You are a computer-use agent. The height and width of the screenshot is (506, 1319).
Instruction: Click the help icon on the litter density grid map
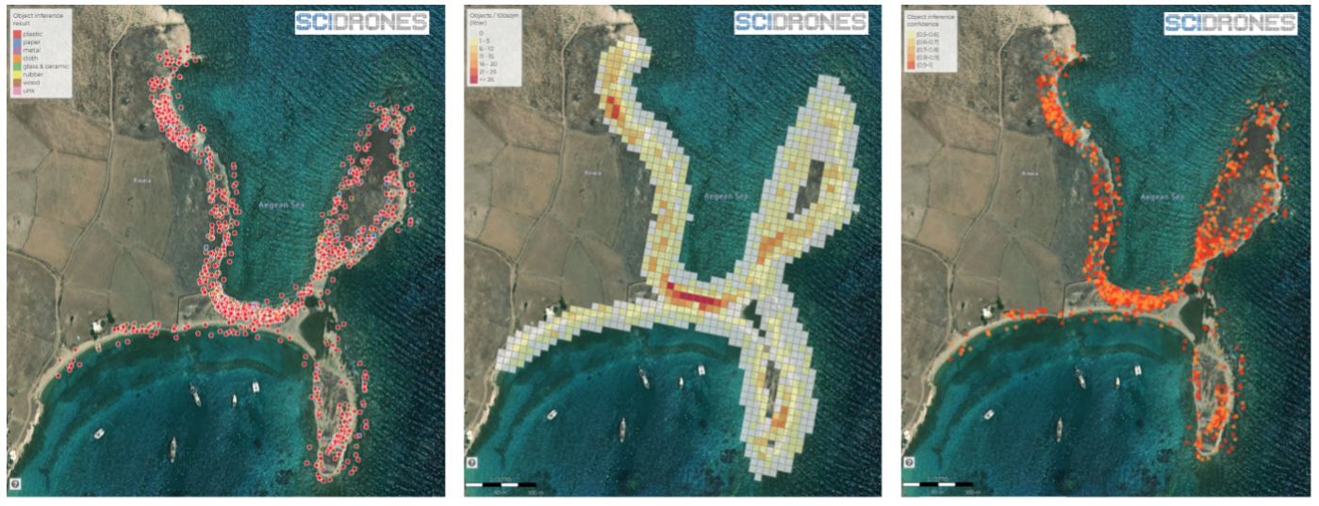click(x=472, y=465)
